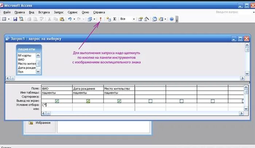
Task: Open the Вид menu
Action: [32, 12]
